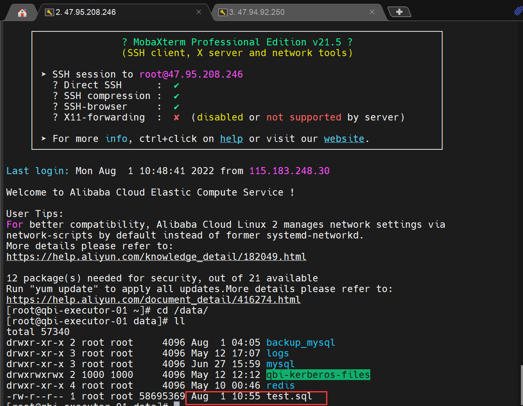523x406 pixels.
Task: Open the document_detail/416274.html URL
Action: point(153,300)
